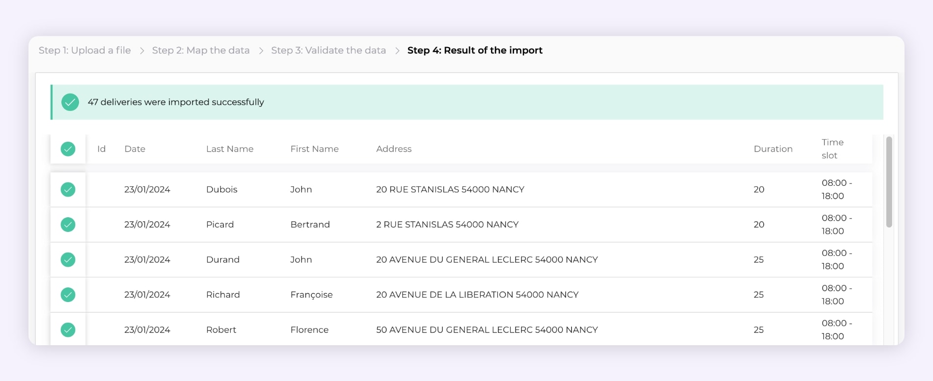Select the checkmark icon on Bertrand Picard row

(x=68, y=225)
